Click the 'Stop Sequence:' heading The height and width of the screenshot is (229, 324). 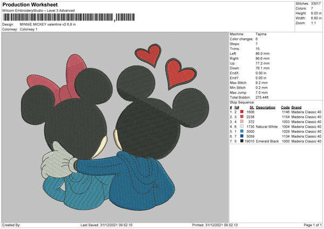point(242,103)
